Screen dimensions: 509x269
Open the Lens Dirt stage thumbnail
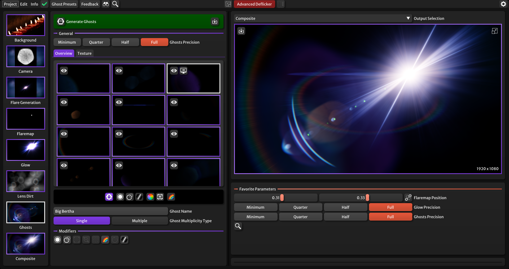(26, 181)
